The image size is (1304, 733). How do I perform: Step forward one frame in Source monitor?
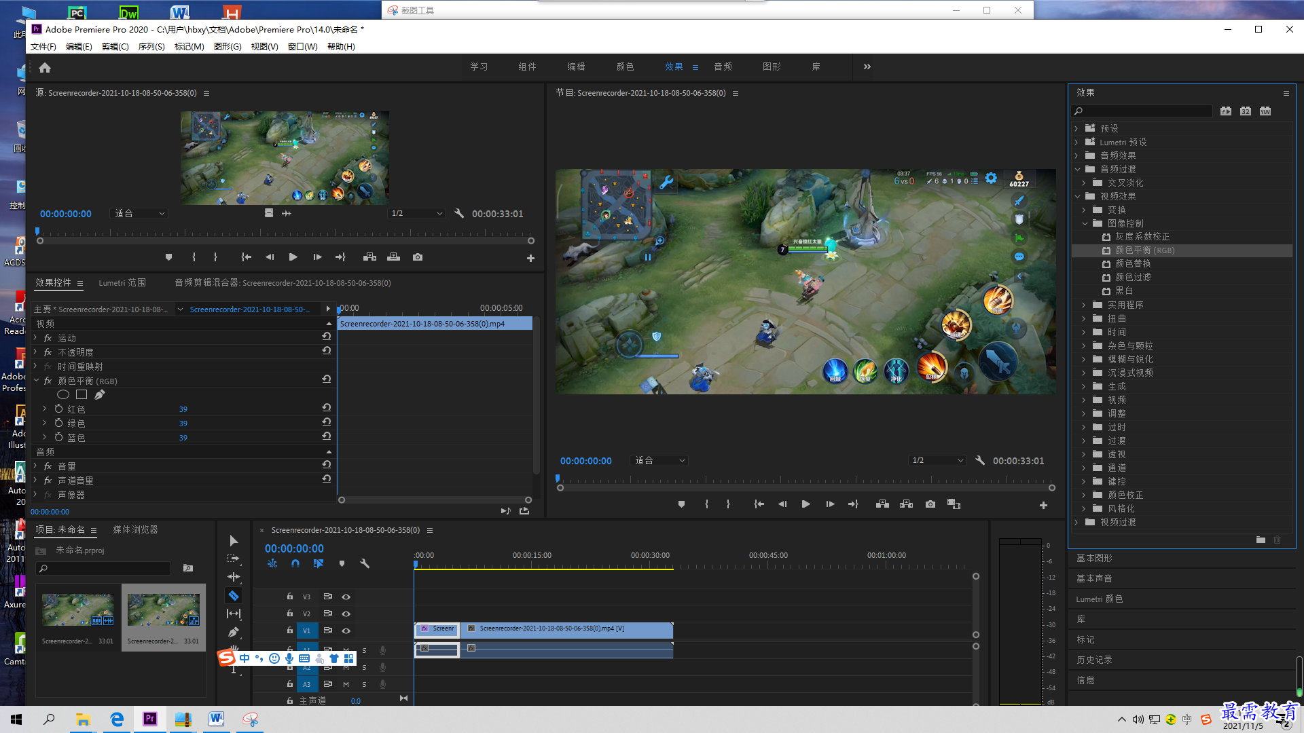coord(317,257)
